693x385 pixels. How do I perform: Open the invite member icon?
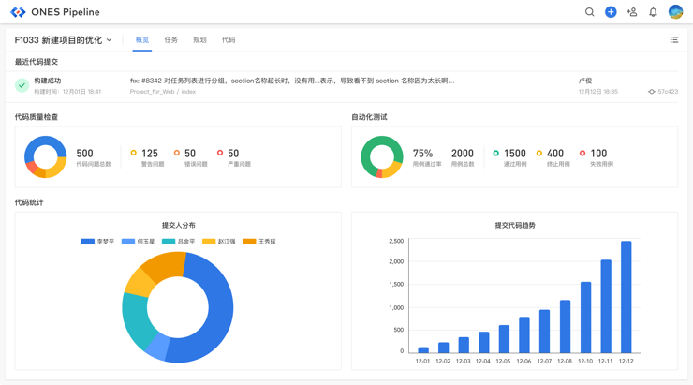(x=632, y=12)
